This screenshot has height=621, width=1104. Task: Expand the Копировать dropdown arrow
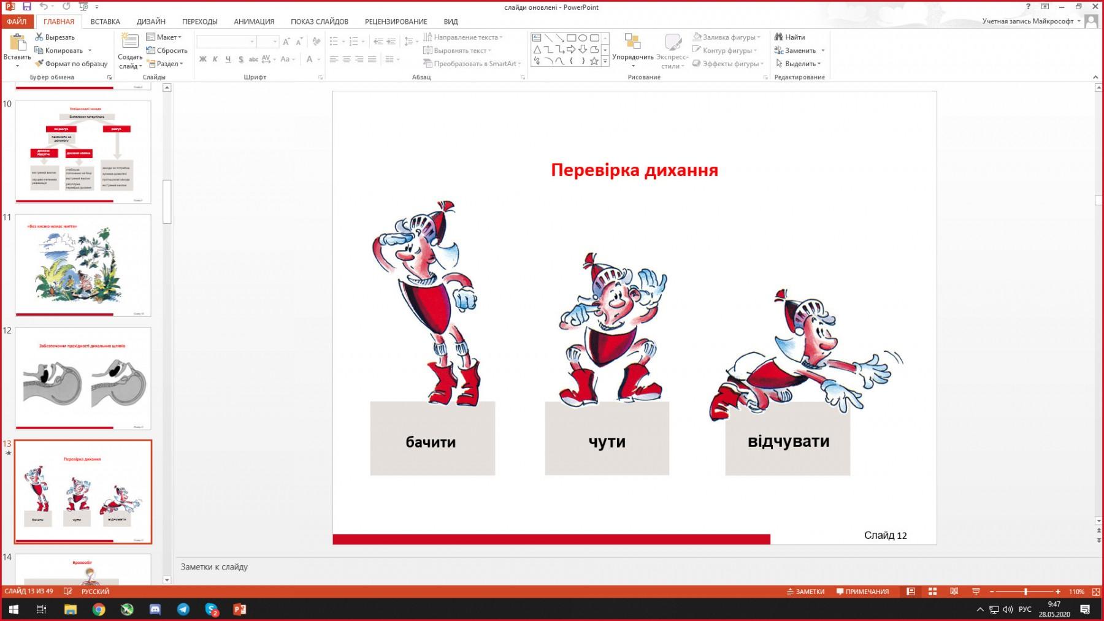[90, 50]
